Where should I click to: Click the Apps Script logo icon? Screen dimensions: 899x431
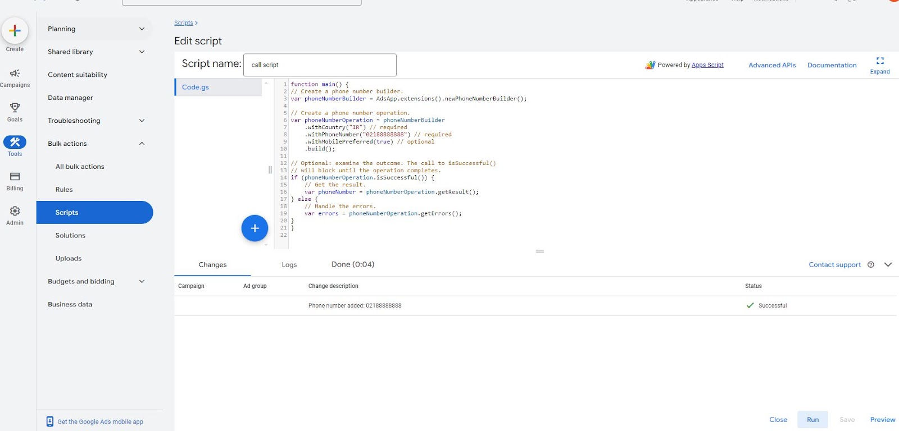point(650,65)
